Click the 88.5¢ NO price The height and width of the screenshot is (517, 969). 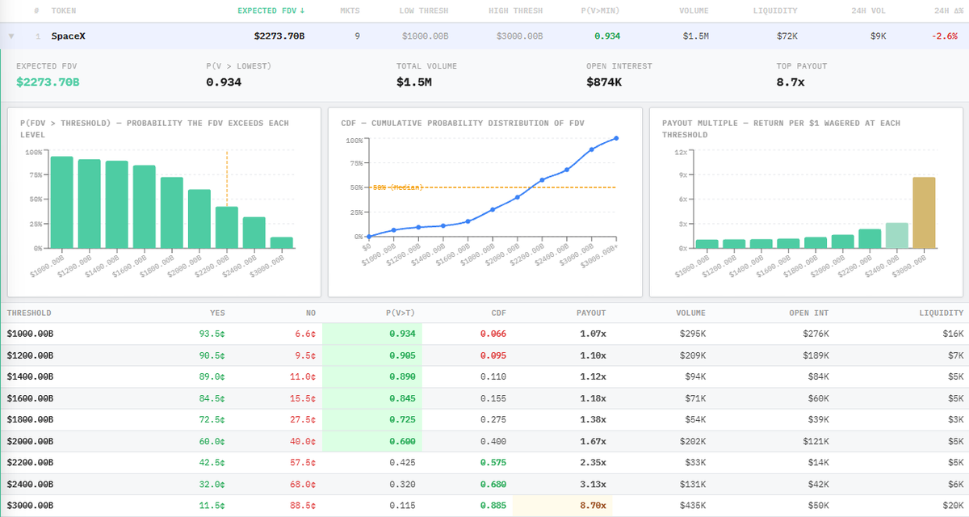pos(303,506)
